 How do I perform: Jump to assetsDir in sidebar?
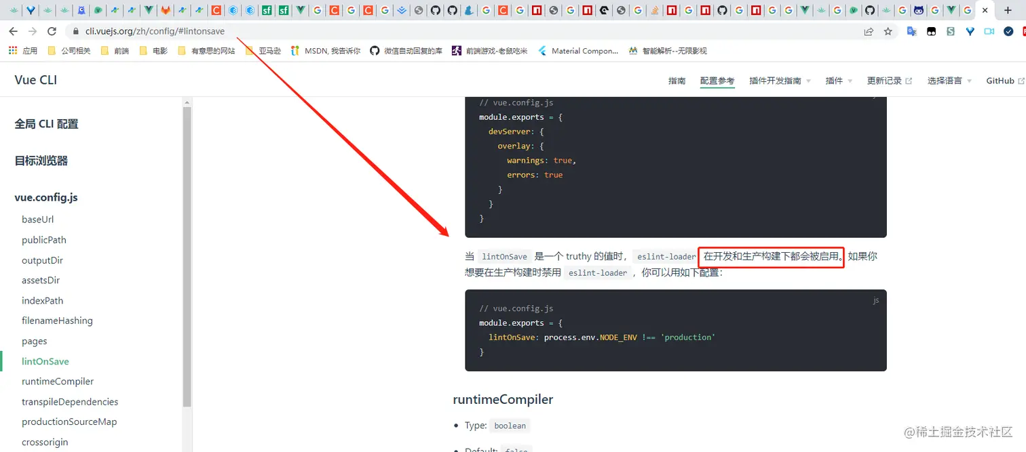coord(41,280)
